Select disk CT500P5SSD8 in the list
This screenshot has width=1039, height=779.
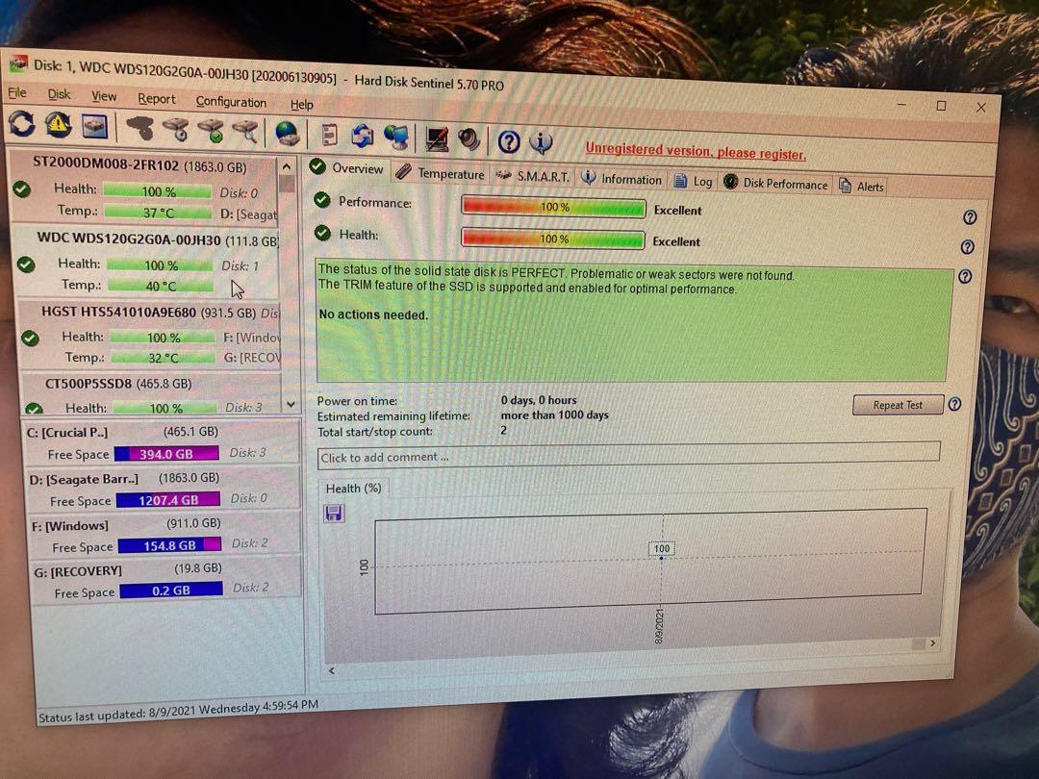coord(152,394)
